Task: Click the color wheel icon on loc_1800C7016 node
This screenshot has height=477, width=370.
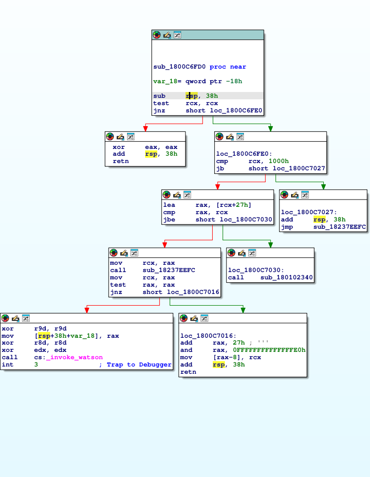Action: 184,318
